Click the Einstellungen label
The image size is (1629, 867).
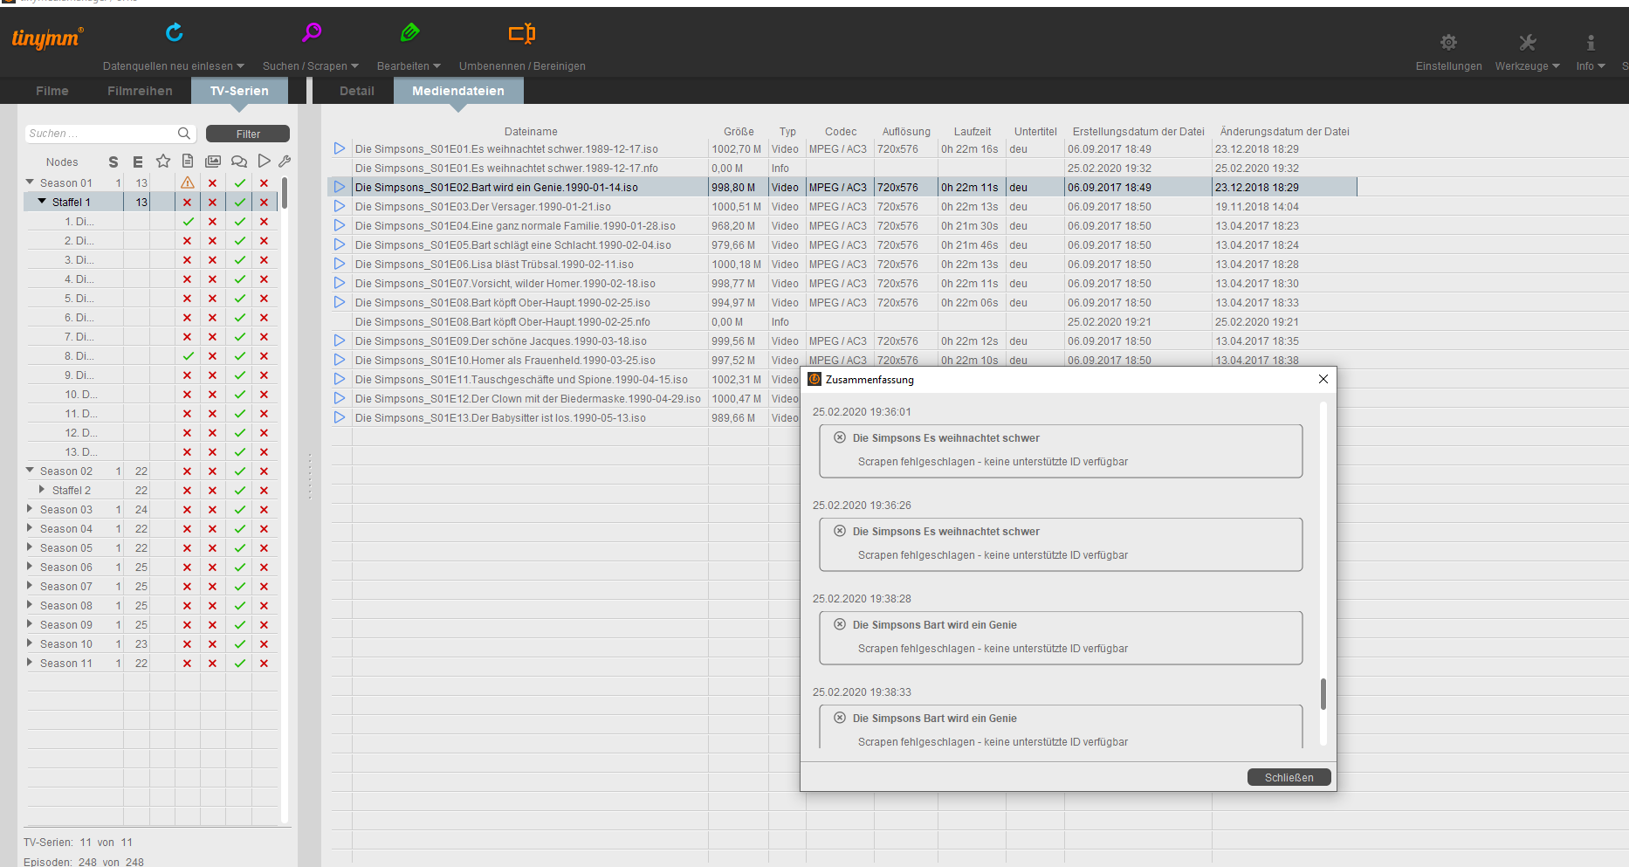click(1448, 66)
